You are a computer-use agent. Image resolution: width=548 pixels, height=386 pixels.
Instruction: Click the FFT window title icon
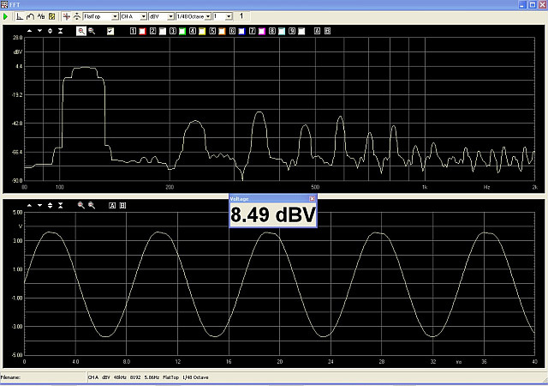point(4,4)
